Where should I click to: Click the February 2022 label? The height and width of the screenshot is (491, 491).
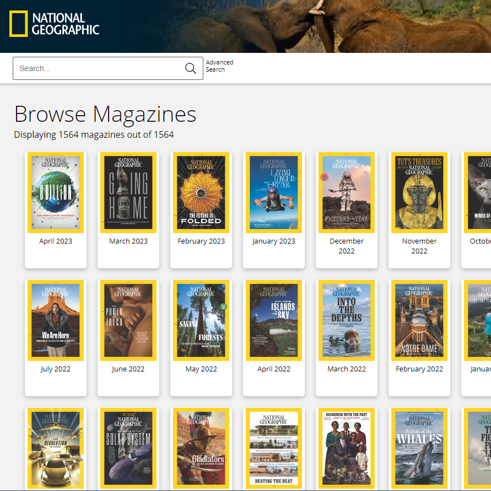419,369
